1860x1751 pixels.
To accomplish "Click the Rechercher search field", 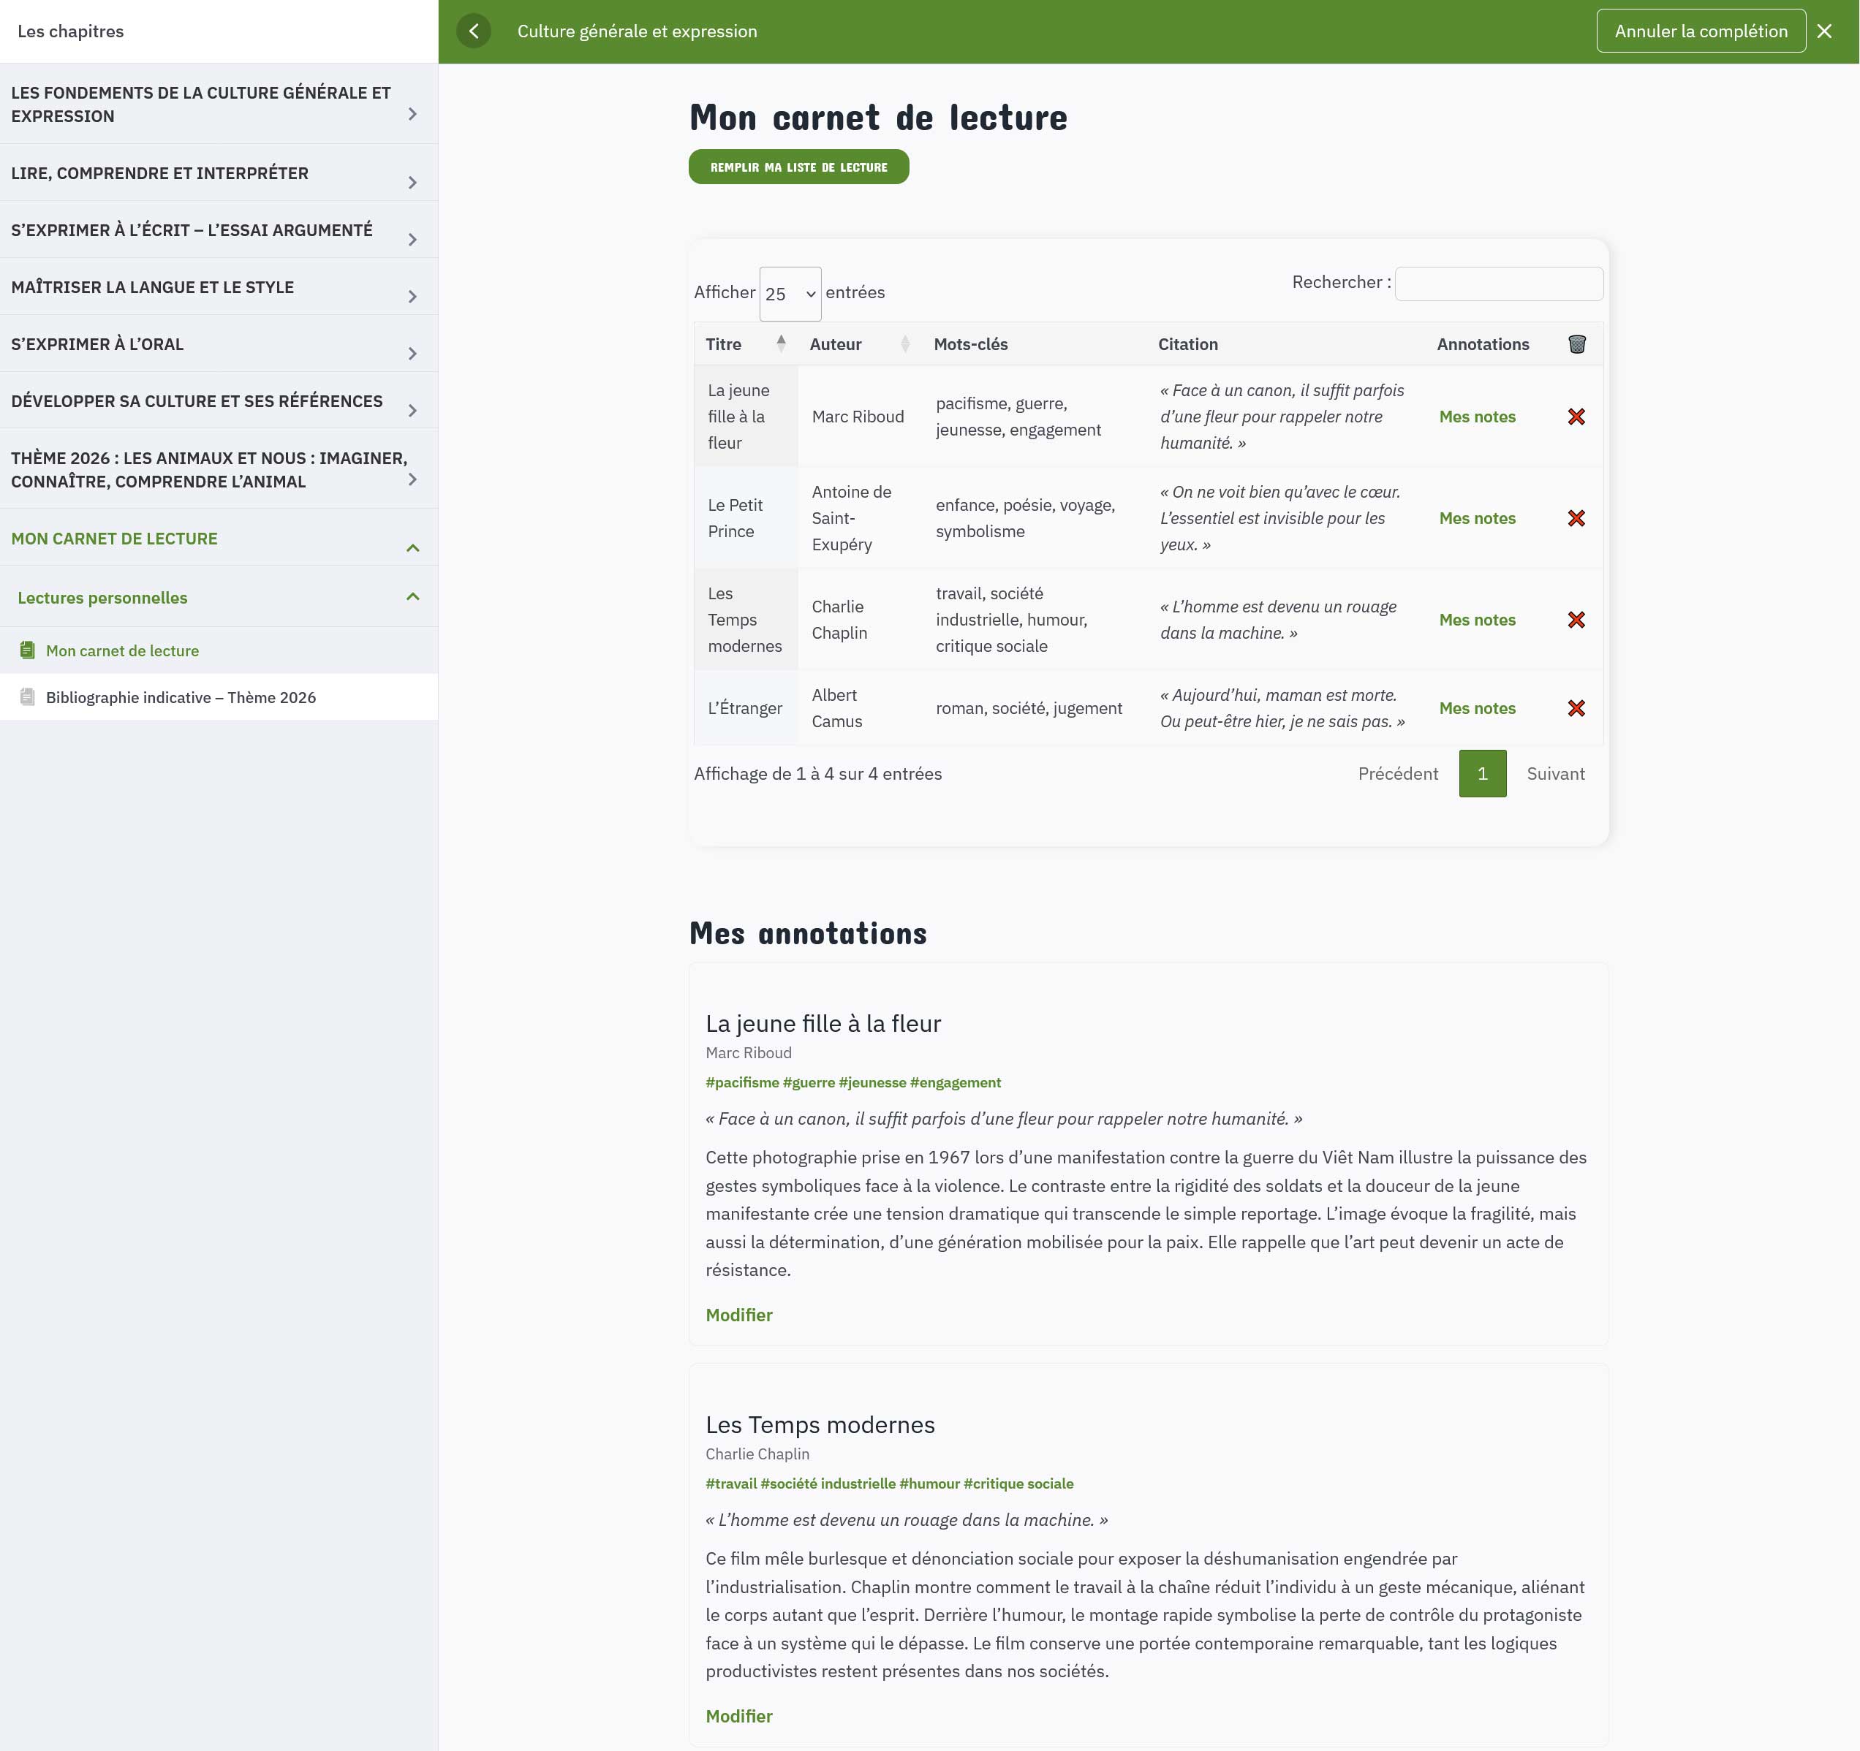I will [x=1498, y=284].
